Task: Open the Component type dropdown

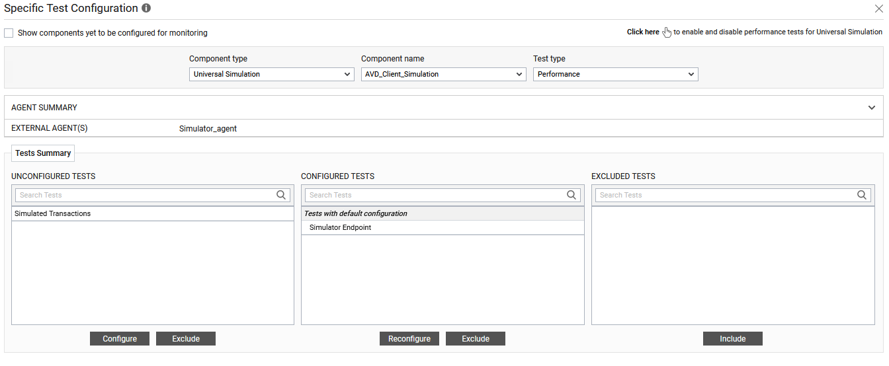Action: coord(271,75)
